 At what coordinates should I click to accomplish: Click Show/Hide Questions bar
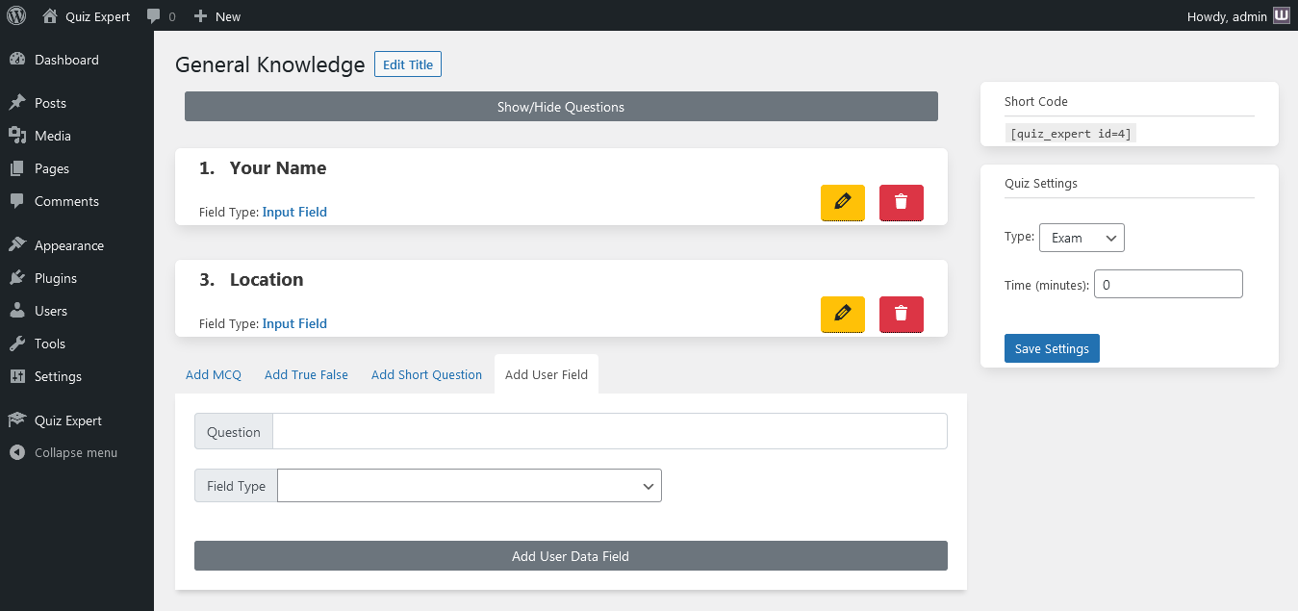561,107
